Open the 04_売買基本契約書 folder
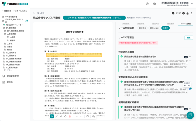 pos(12,59)
